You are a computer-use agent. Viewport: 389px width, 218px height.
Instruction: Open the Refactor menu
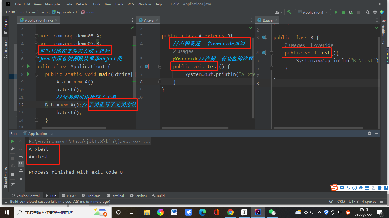point(83,4)
